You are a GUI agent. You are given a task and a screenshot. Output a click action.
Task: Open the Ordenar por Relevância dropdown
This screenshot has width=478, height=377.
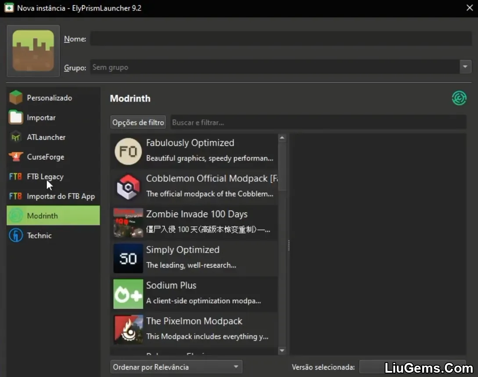176,367
